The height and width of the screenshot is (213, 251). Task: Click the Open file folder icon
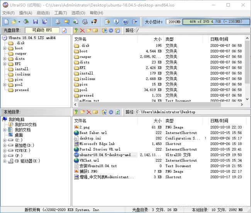click(x=14, y=22)
